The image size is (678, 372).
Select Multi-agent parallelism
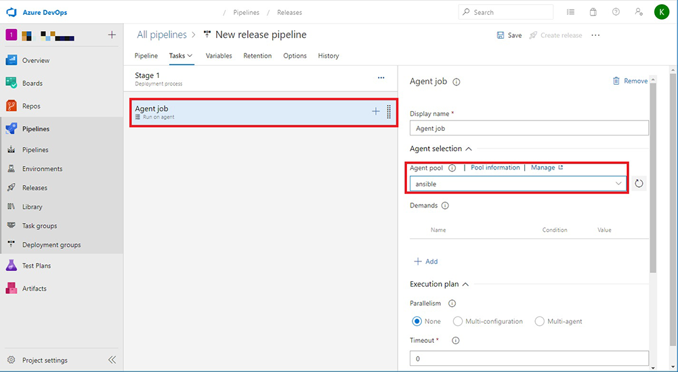[540, 321]
